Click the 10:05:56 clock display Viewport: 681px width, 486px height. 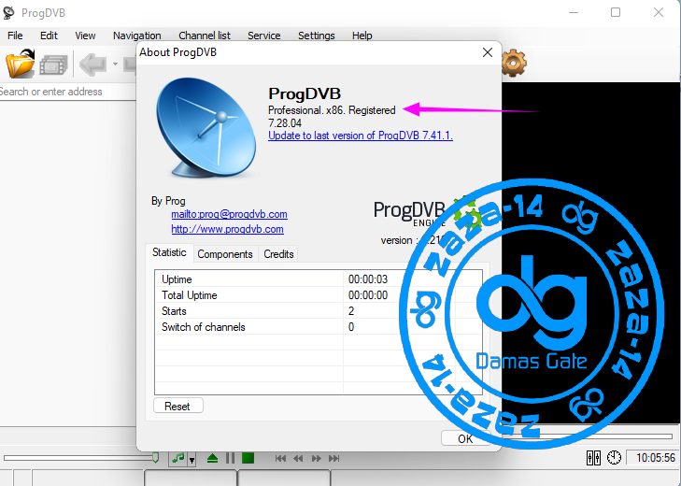click(656, 458)
